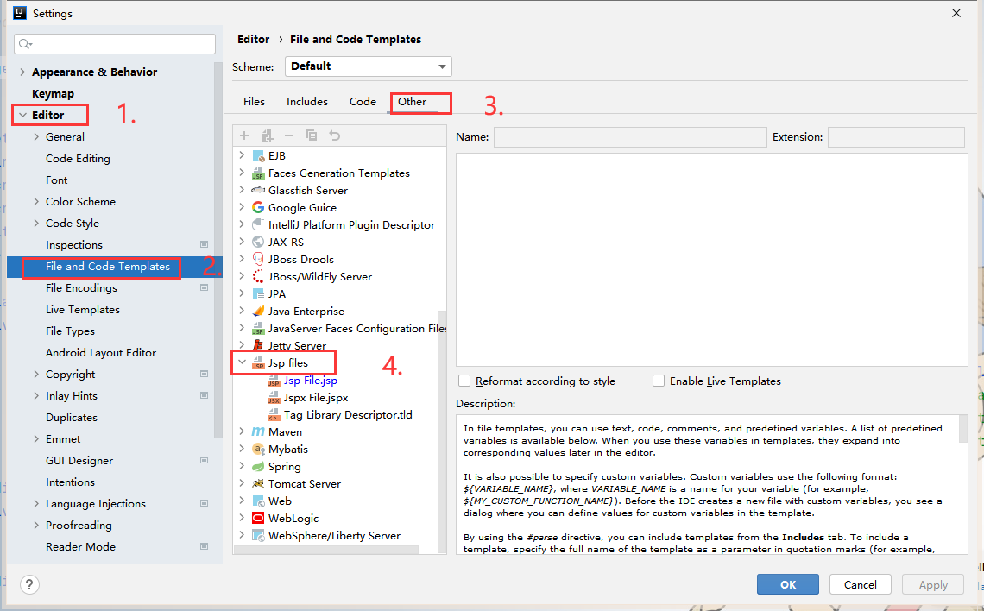The width and height of the screenshot is (984, 611).
Task: Collapse the Editor settings section
Action: coord(22,116)
